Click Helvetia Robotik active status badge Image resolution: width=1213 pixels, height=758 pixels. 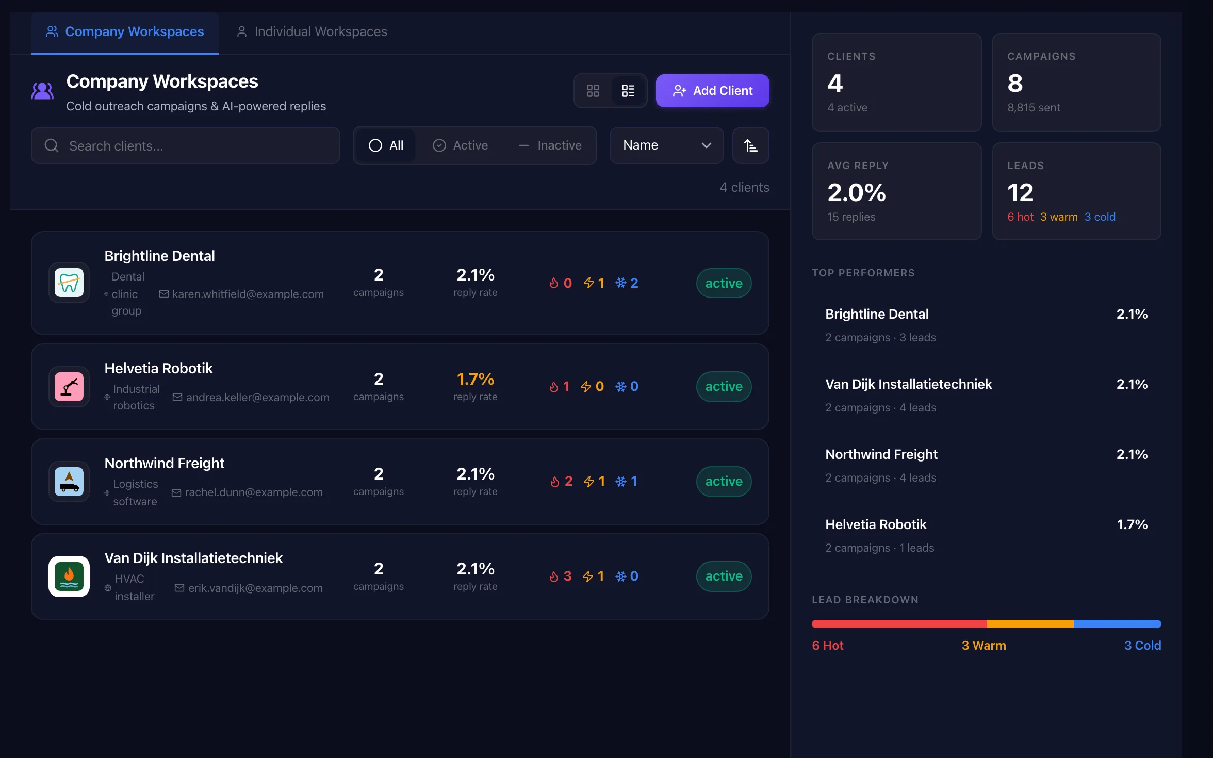[x=724, y=387]
